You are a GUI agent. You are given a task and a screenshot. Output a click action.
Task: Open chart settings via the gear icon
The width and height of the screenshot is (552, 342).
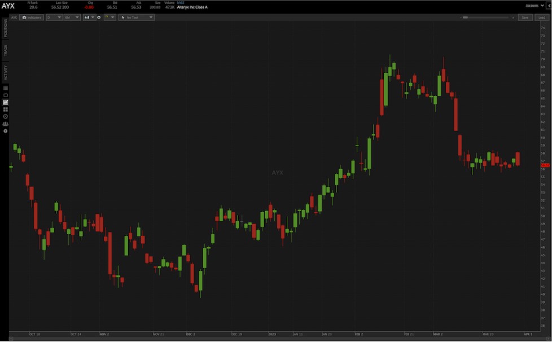coord(99,17)
